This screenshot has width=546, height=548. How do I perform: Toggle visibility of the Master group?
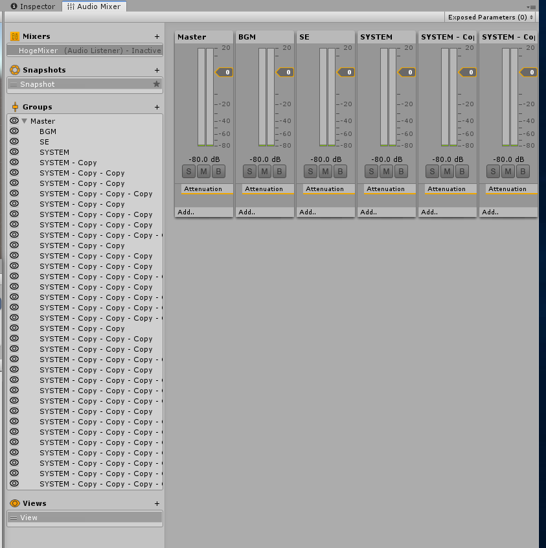14,120
